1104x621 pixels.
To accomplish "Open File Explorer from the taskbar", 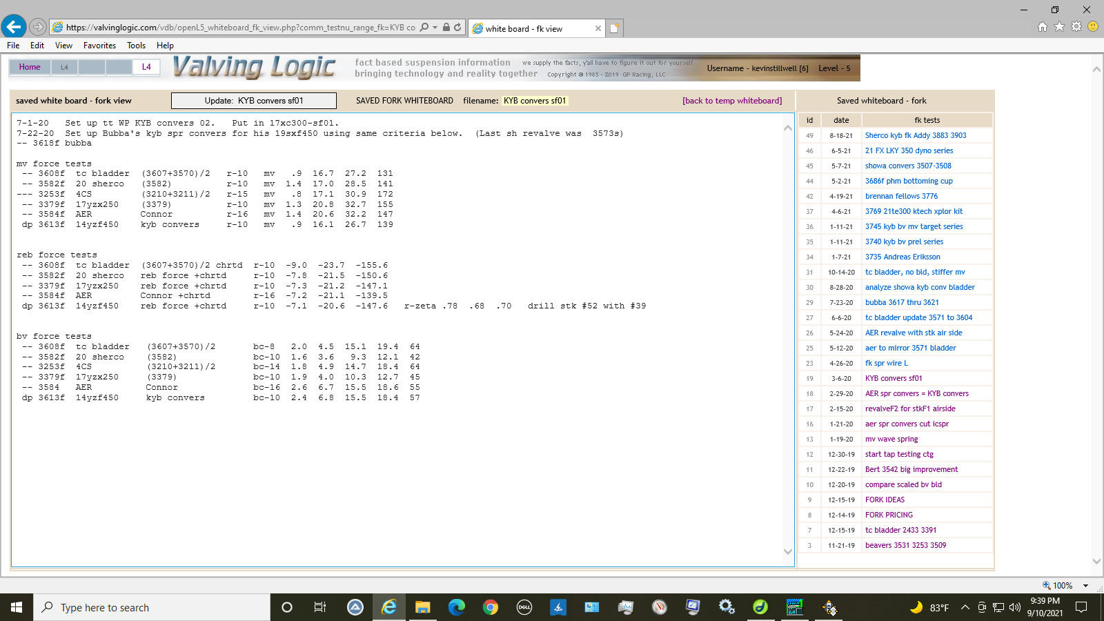I will (x=423, y=607).
